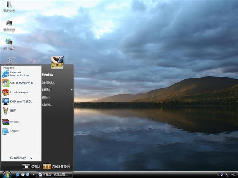Screen dimensions: 238x178
Task: Select the 我的电脑 desktop icon
Action: point(9,26)
